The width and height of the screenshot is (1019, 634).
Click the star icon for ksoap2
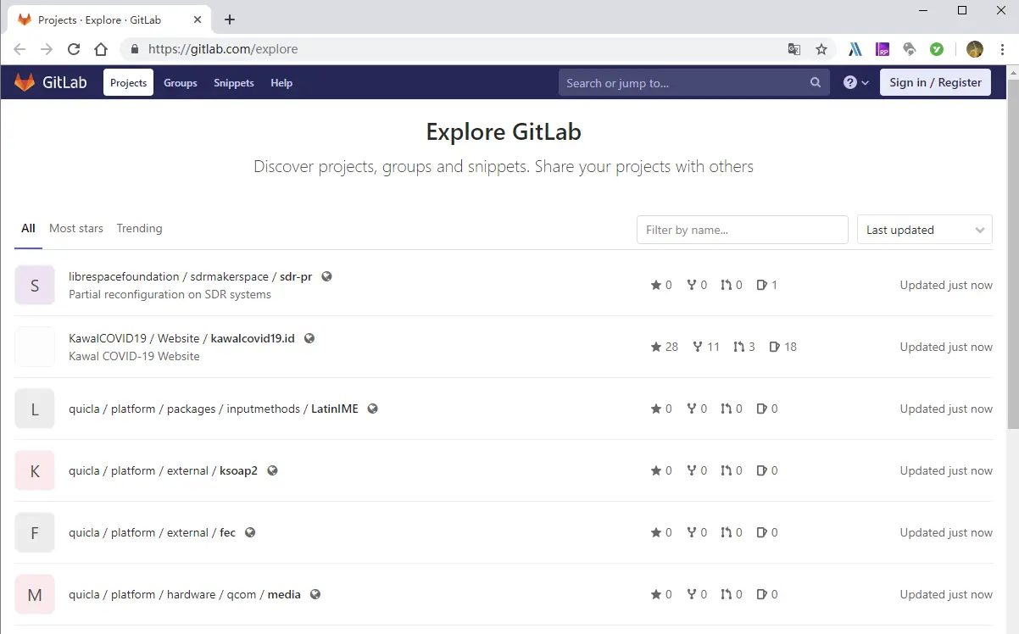coord(655,470)
